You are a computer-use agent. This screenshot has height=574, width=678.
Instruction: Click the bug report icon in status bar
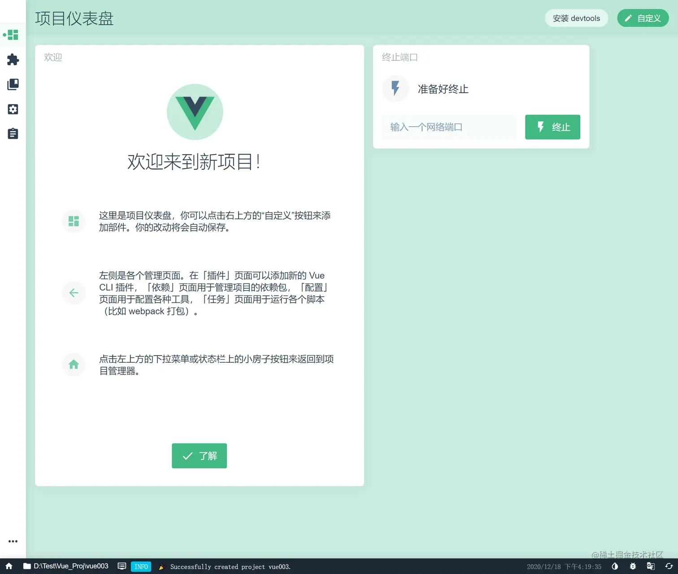[x=633, y=566]
